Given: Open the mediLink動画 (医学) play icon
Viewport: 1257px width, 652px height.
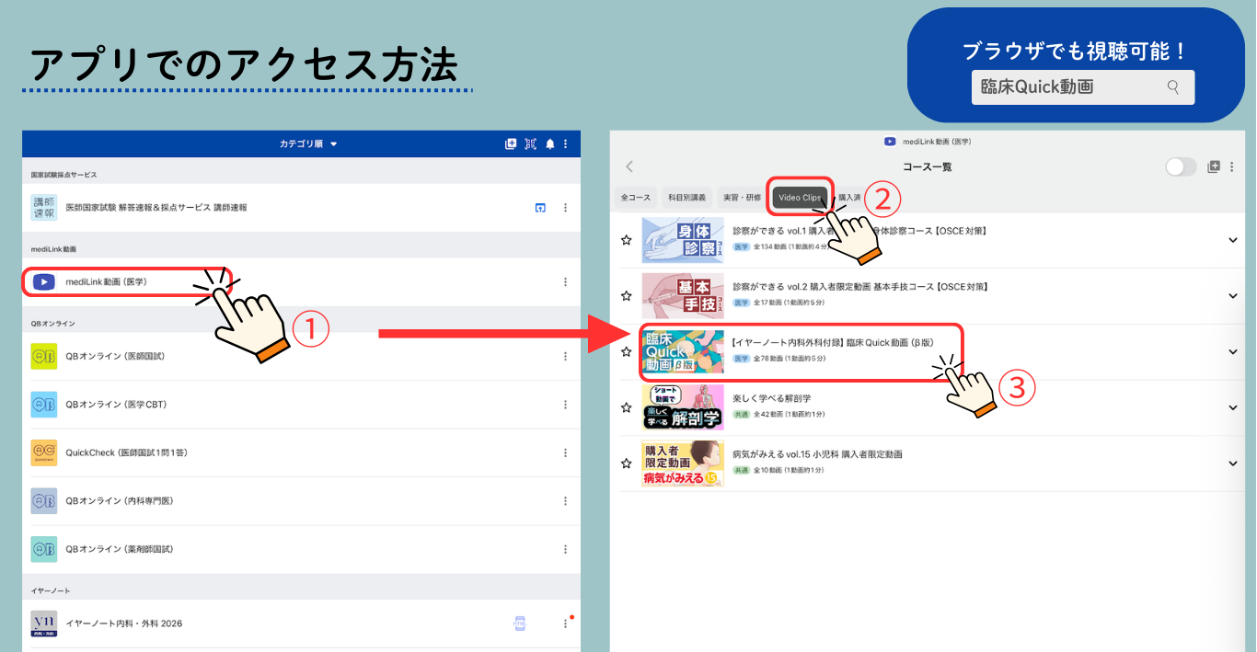Looking at the screenshot, I should [43, 282].
